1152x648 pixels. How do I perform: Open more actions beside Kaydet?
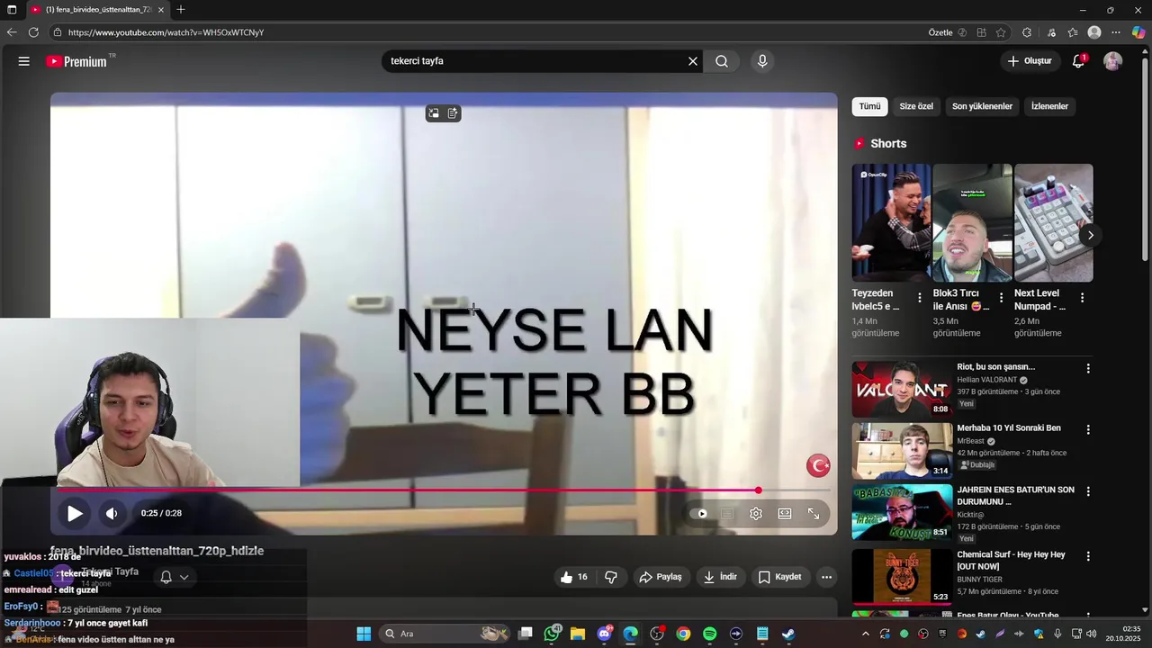tap(826, 577)
